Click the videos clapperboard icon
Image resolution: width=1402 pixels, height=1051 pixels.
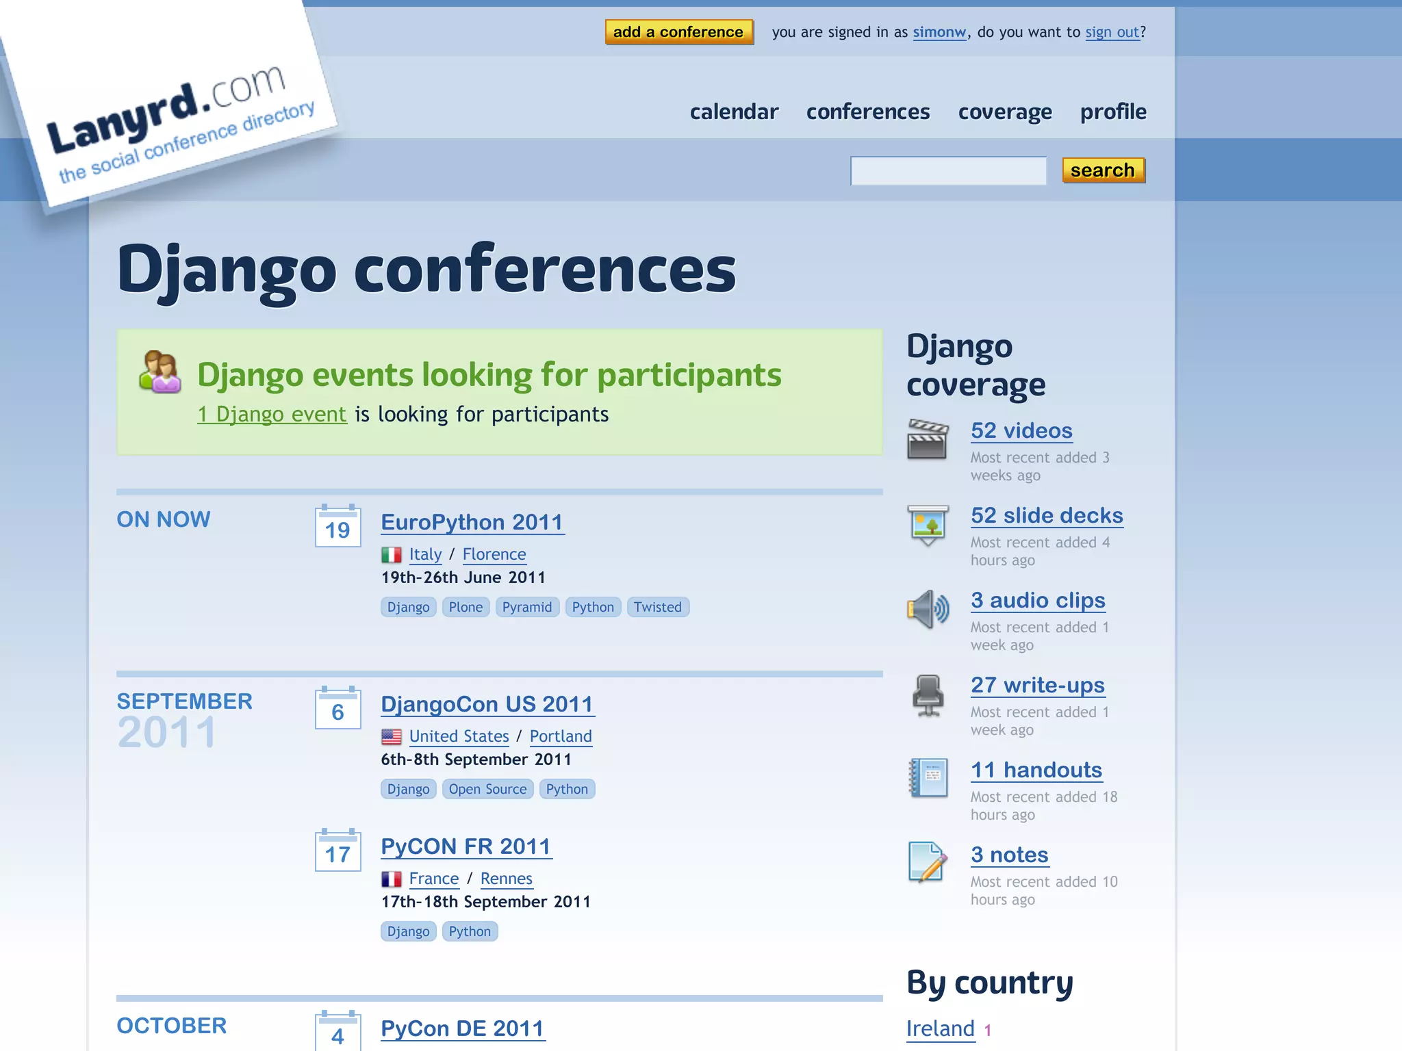[x=928, y=439]
